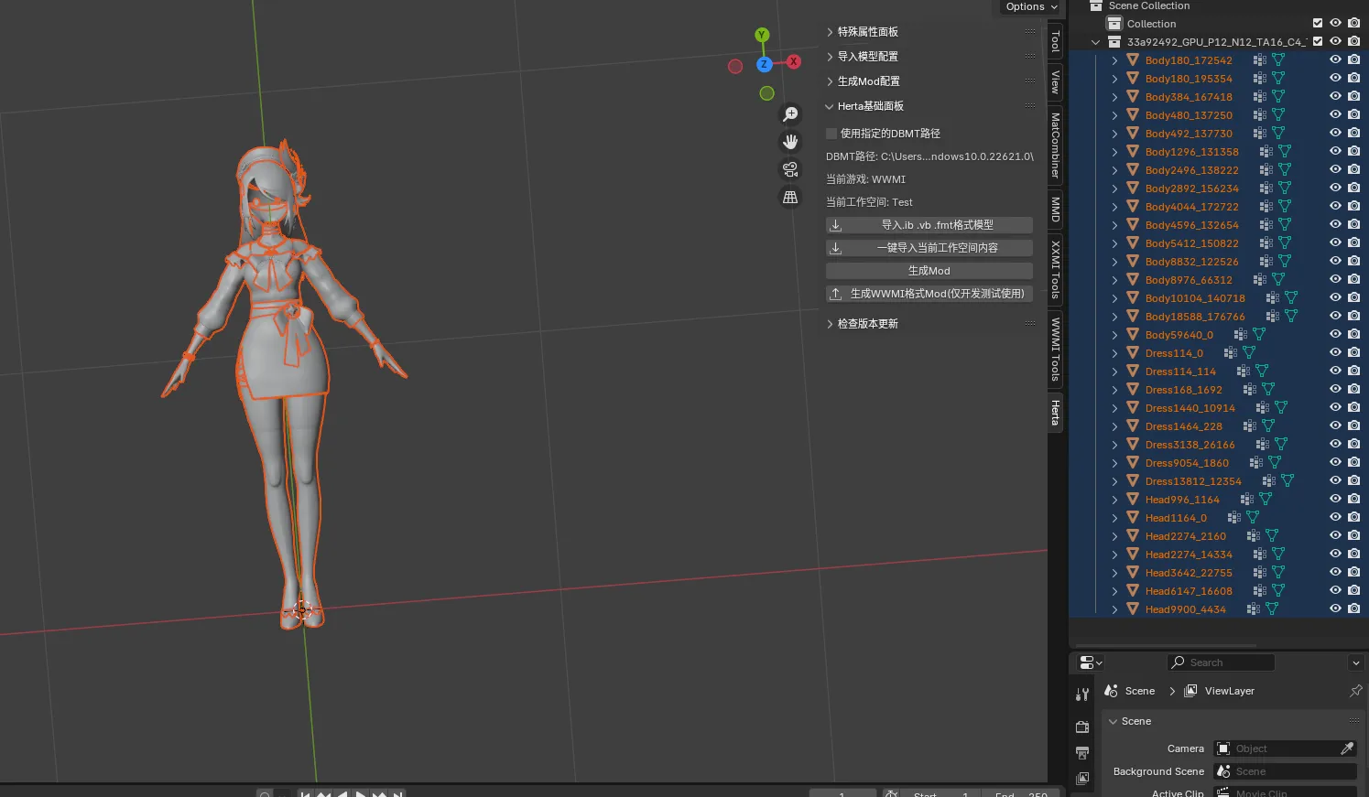Open the Tool properties tab icon

[1082, 695]
